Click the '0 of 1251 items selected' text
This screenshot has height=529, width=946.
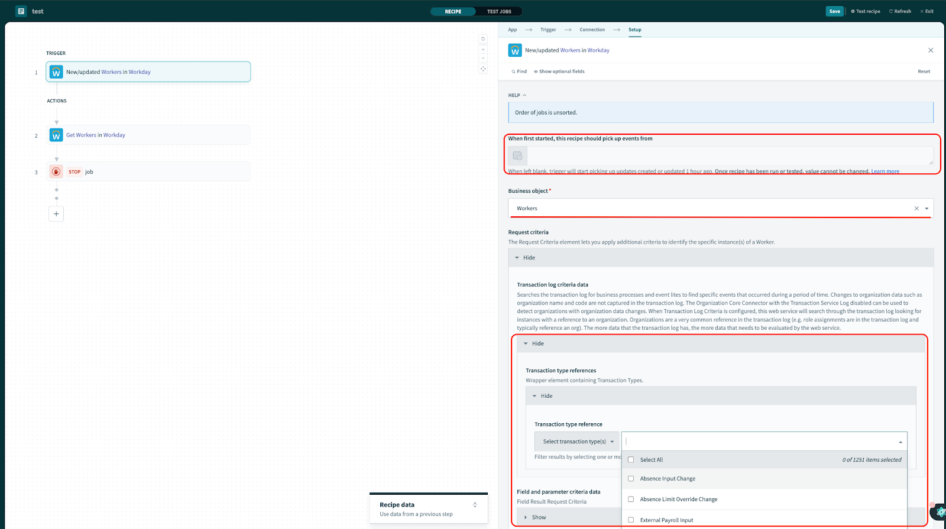(872, 460)
